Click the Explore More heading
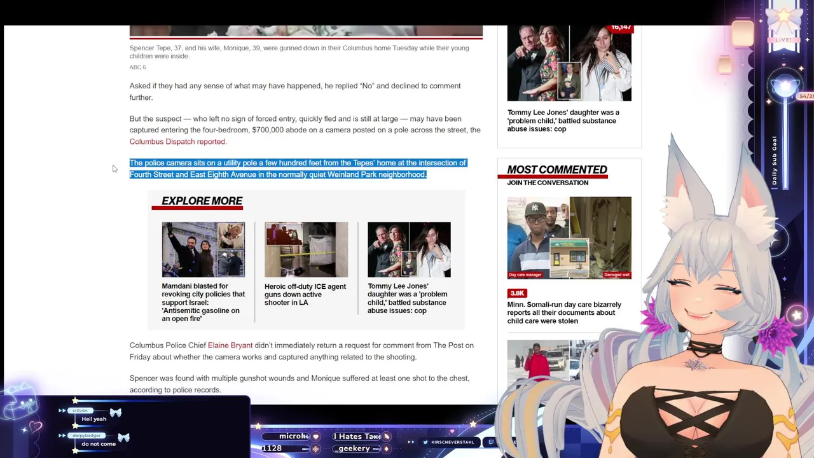Viewport: 814px width, 458px height. coord(202,201)
